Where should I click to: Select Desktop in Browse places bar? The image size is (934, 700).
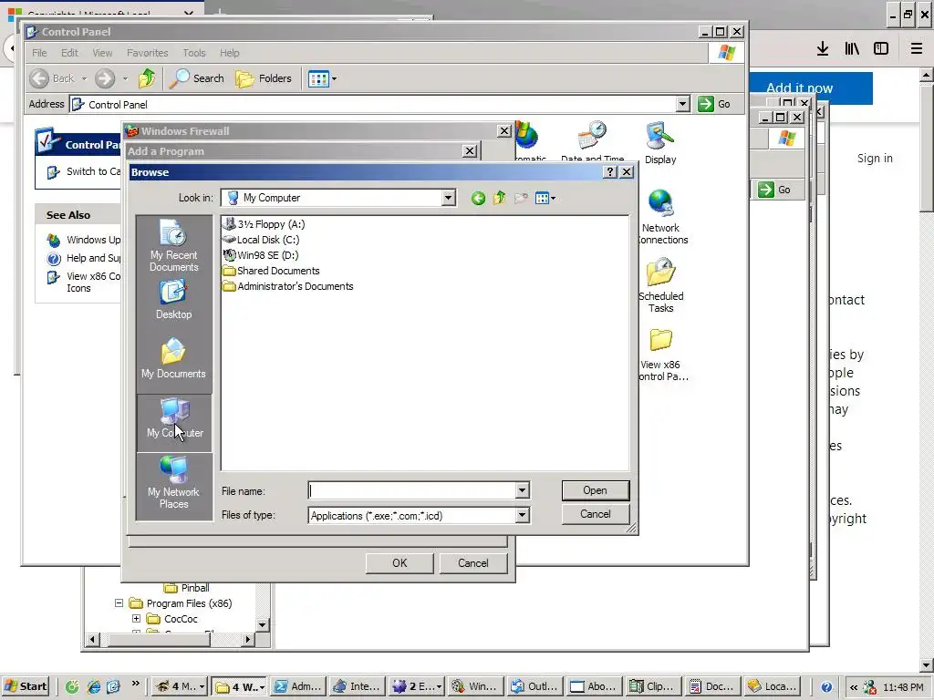pos(173,301)
